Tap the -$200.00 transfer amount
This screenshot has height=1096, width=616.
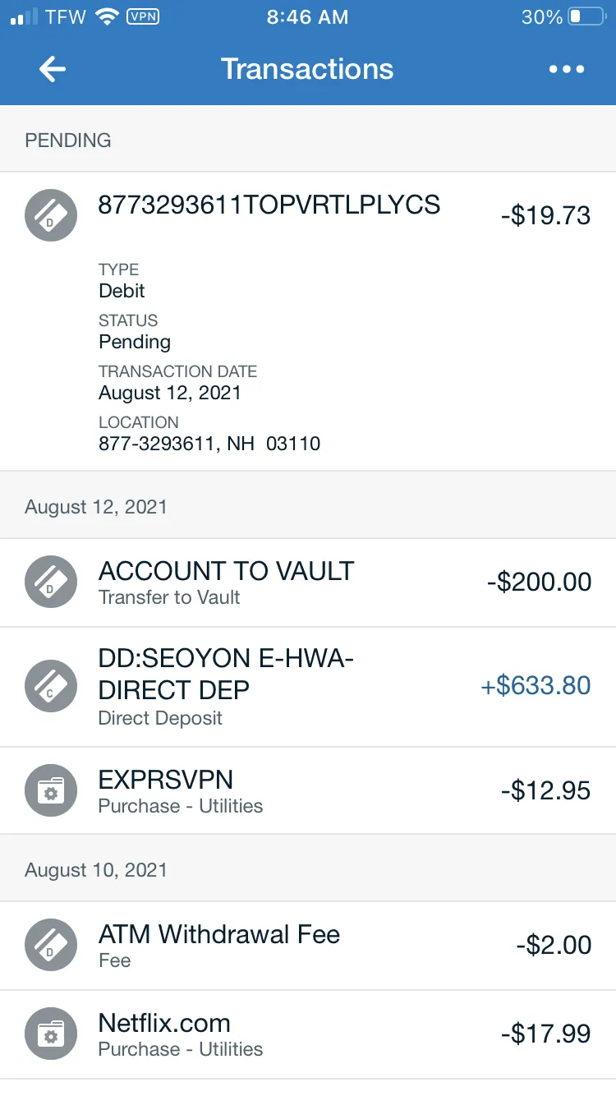[539, 582]
